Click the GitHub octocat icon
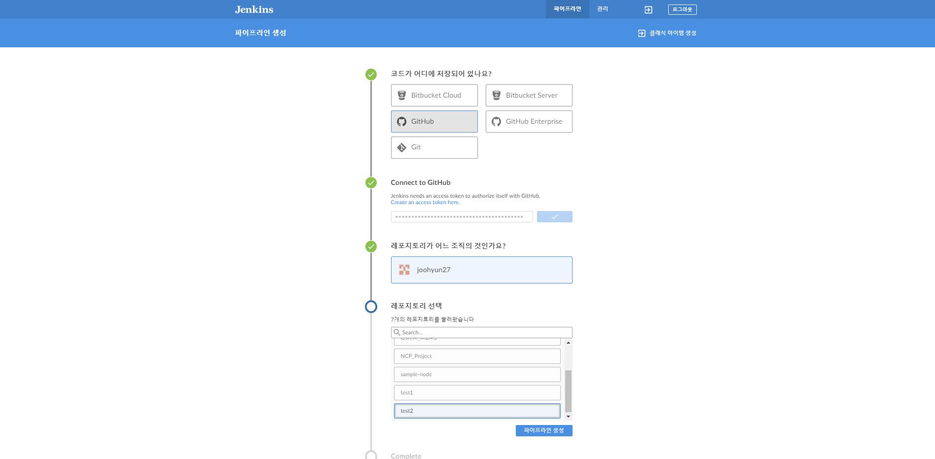The width and height of the screenshot is (935, 459). 402,122
